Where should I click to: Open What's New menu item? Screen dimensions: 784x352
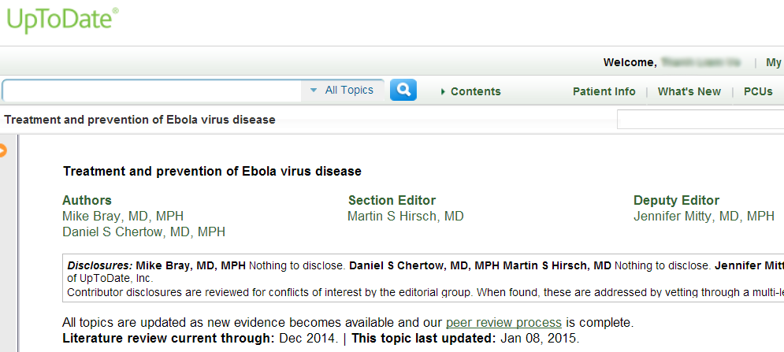[x=689, y=91]
